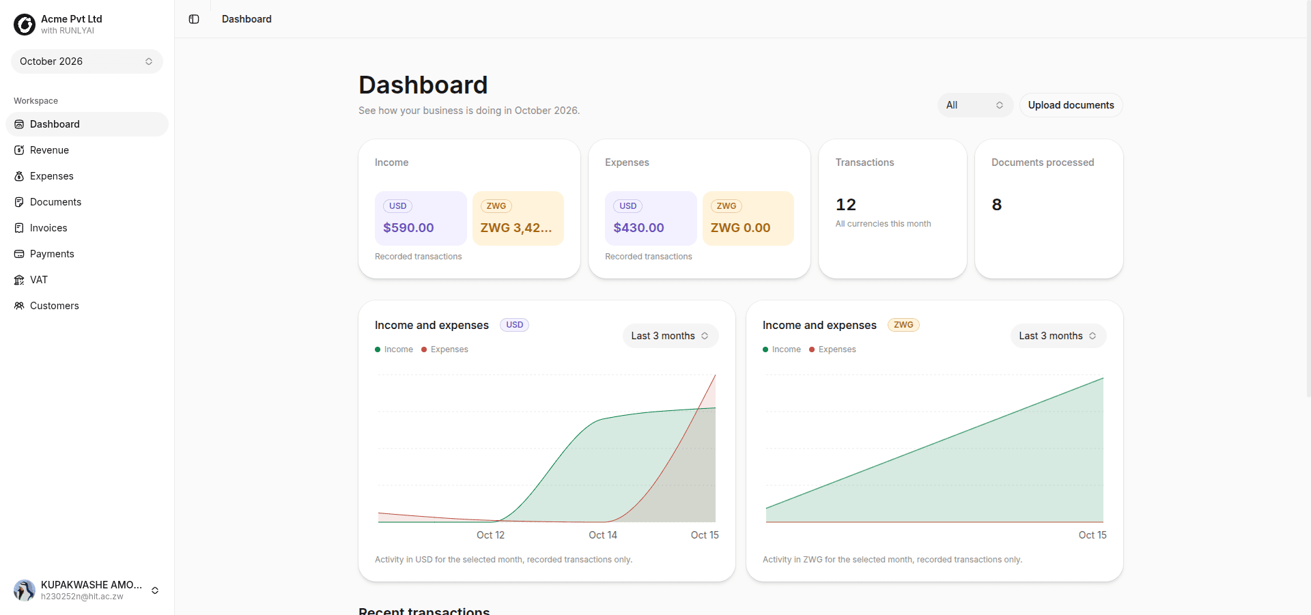Click the Revenue sidebar icon
The image size is (1311, 615).
(x=19, y=150)
